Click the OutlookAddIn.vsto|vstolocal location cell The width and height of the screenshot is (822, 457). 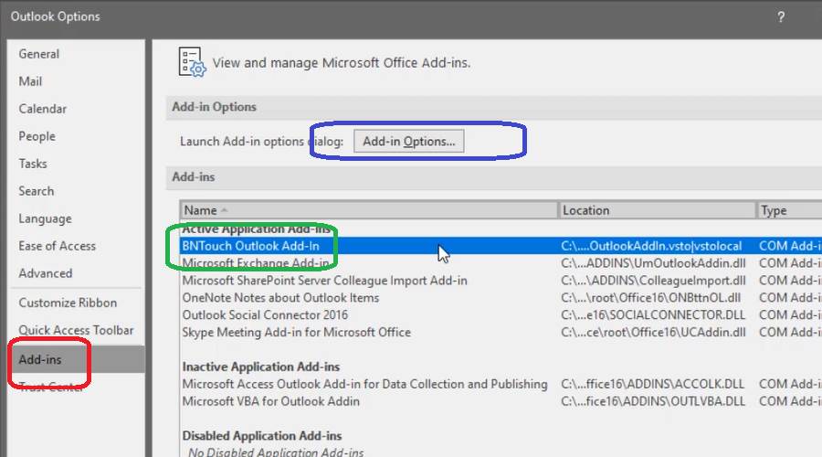[651, 246]
